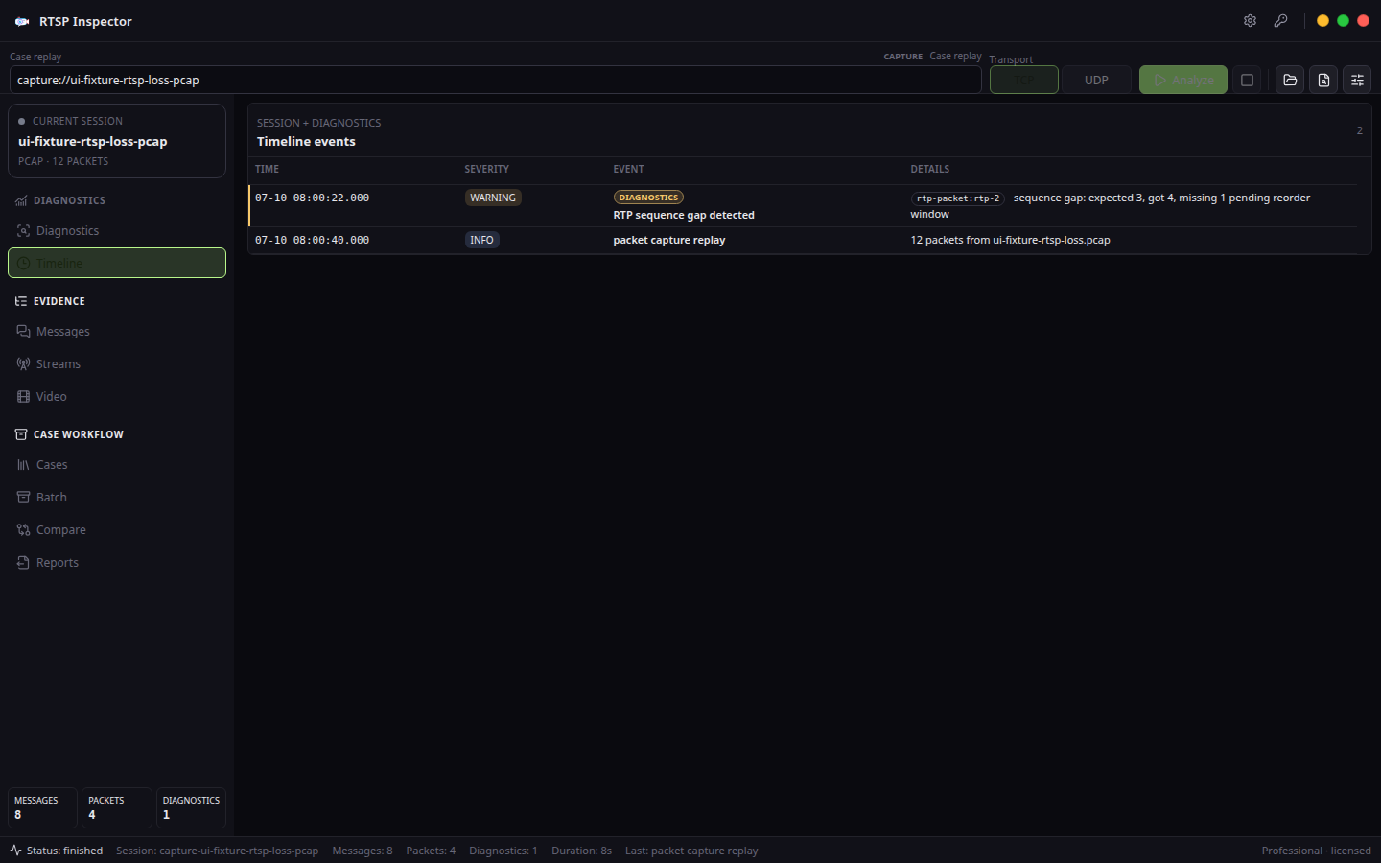This screenshot has width=1381, height=863.
Task: Click the capture URL input field
Action: click(x=495, y=80)
